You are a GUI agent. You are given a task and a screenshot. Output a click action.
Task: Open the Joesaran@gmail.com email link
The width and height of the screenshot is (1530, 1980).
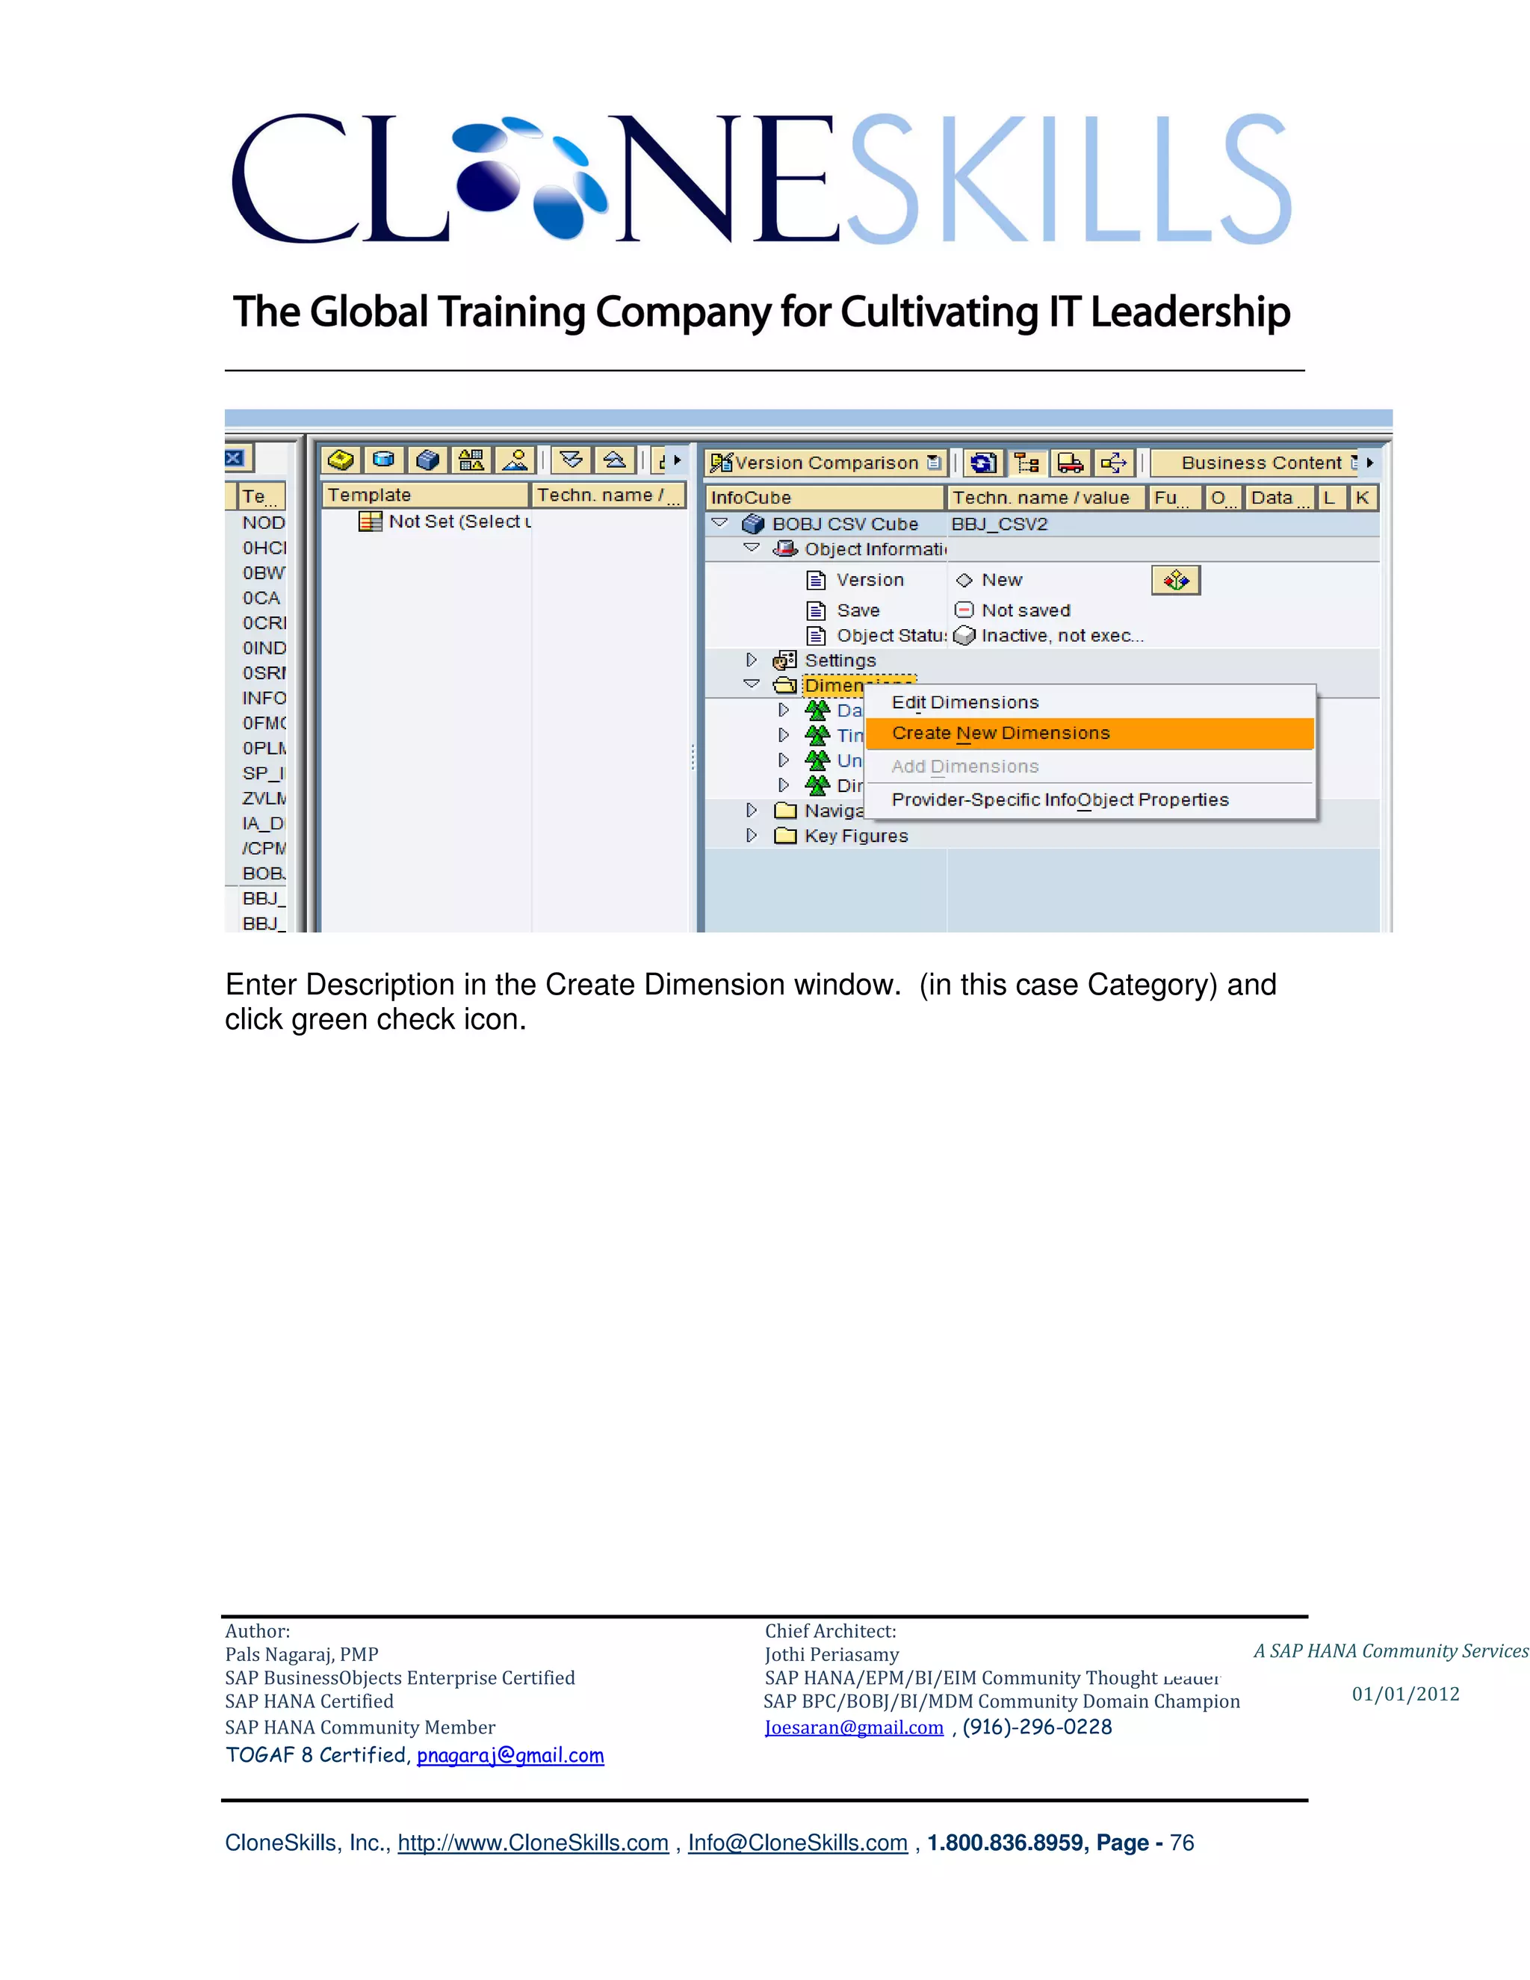(854, 1728)
